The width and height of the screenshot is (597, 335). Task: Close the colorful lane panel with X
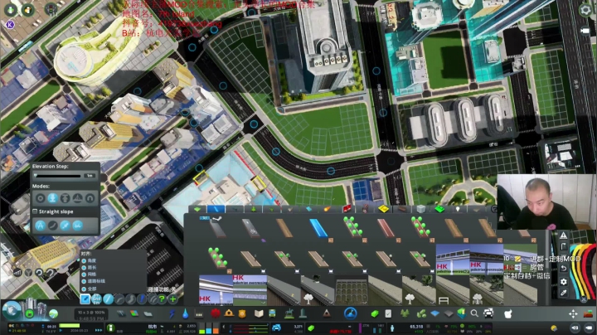[584, 299]
